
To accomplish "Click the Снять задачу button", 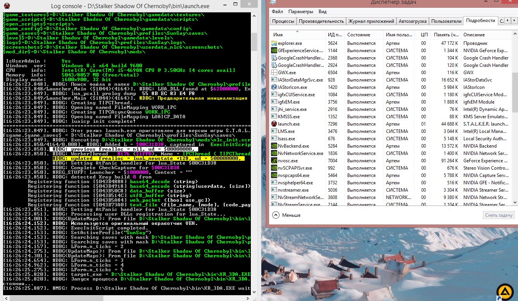I will 499,215.
